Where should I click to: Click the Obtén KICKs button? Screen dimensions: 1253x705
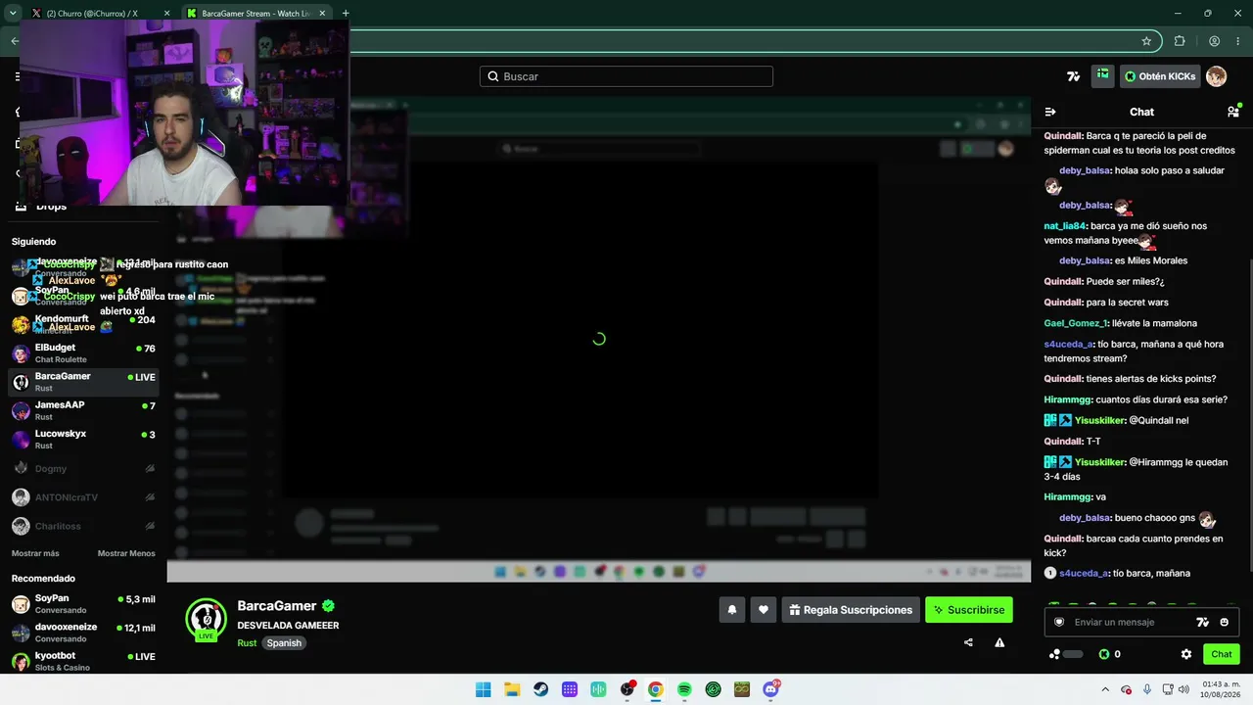click(1160, 76)
